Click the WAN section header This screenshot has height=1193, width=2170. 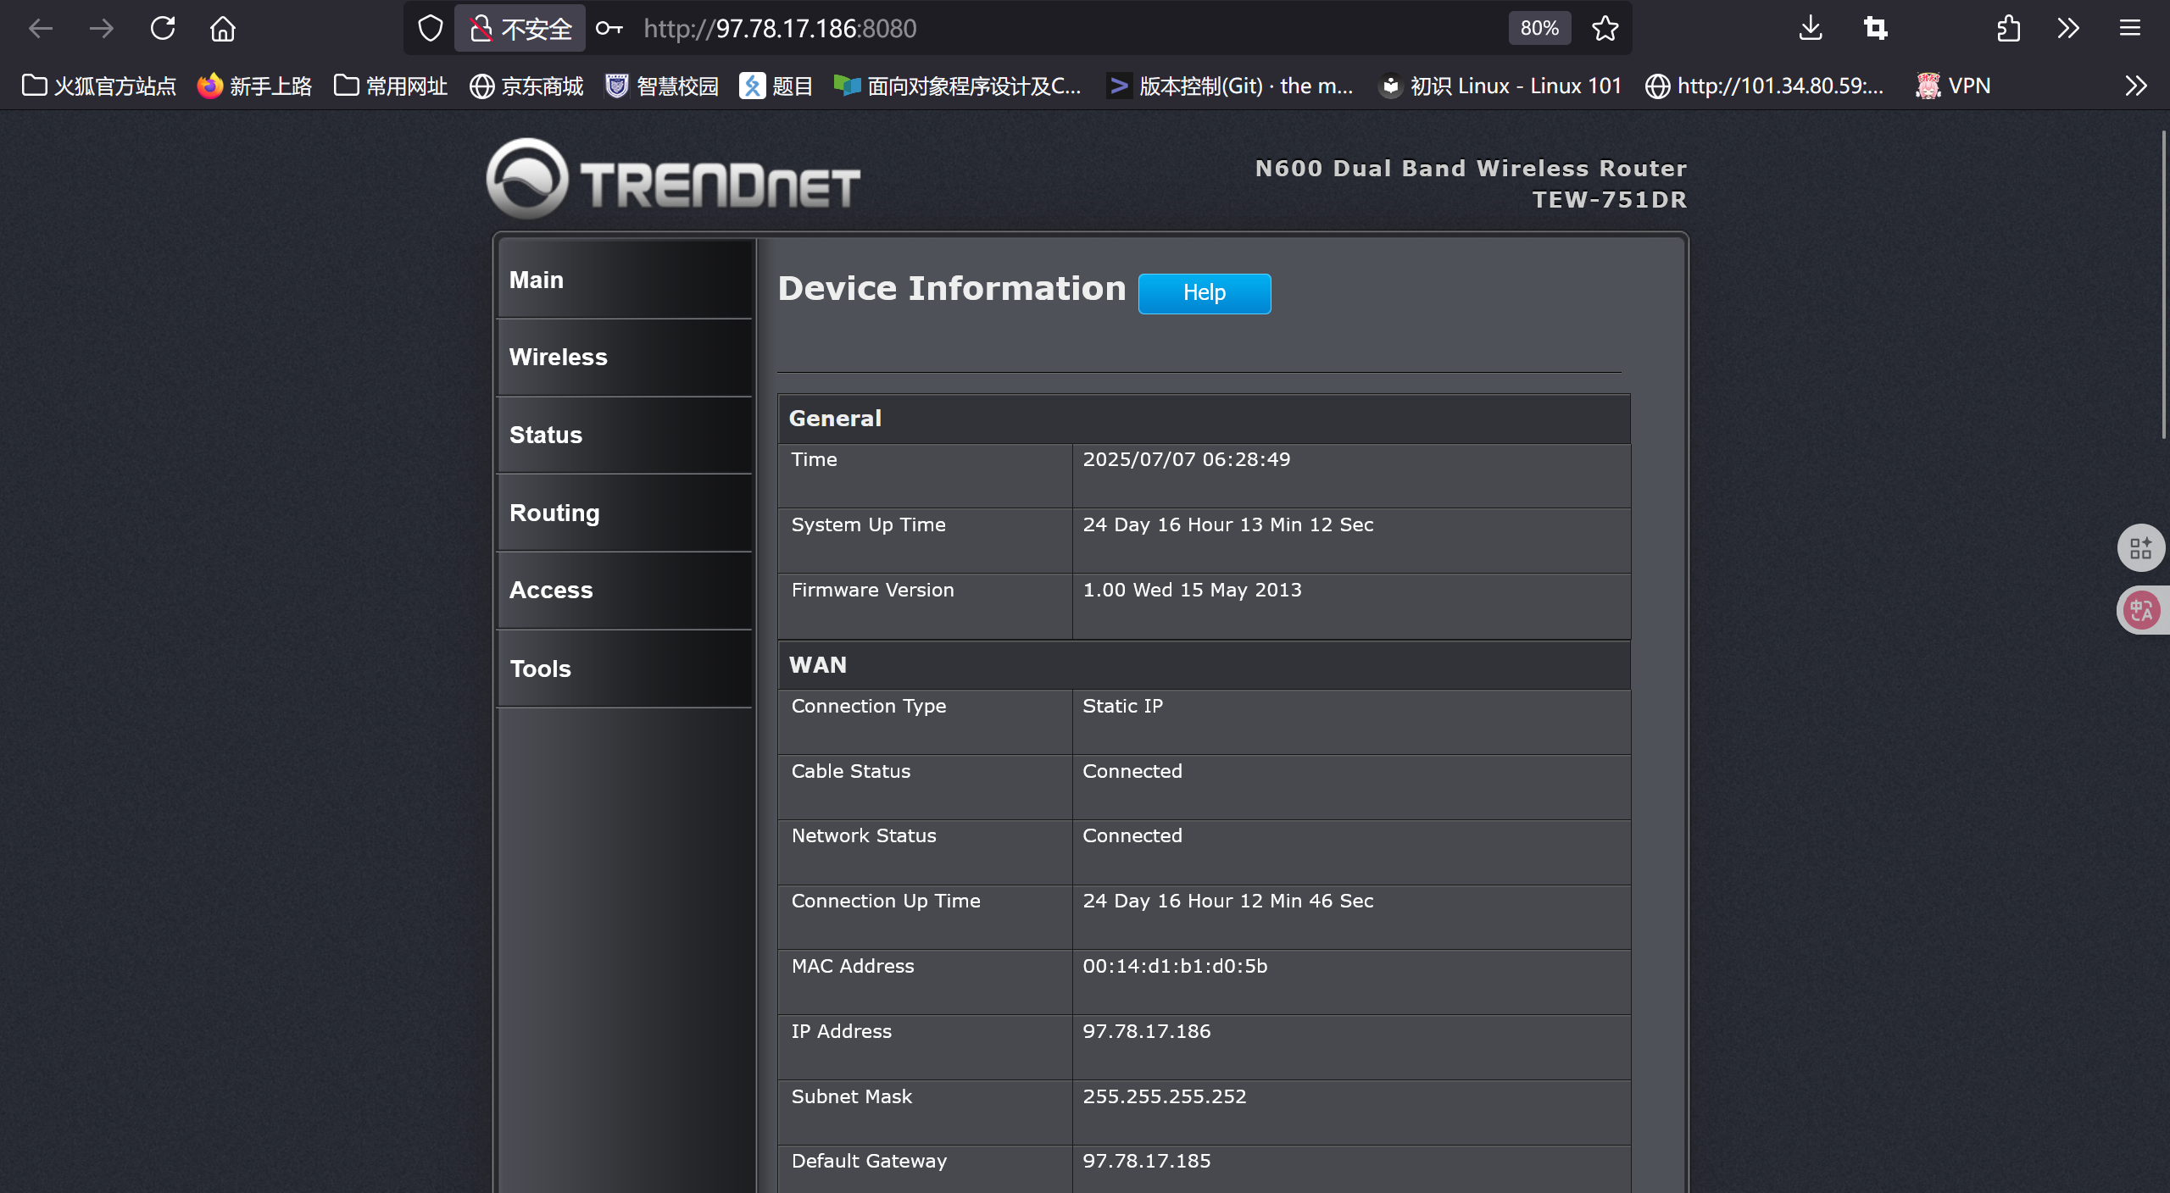(x=1204, y=665)
